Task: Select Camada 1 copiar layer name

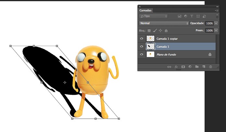Action: 167,39
